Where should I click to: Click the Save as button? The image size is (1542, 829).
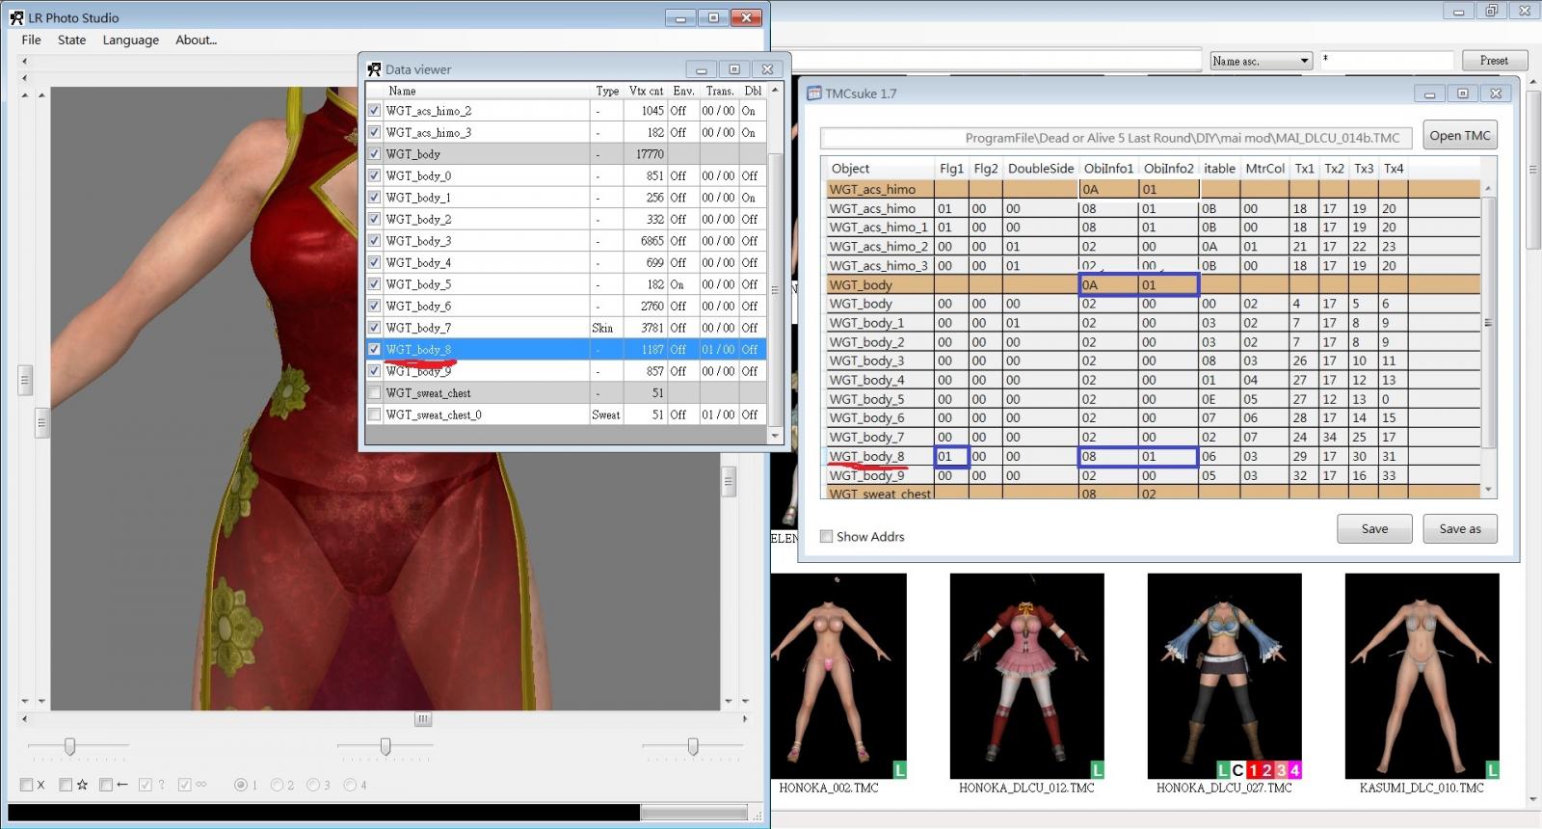point(1460,528)
